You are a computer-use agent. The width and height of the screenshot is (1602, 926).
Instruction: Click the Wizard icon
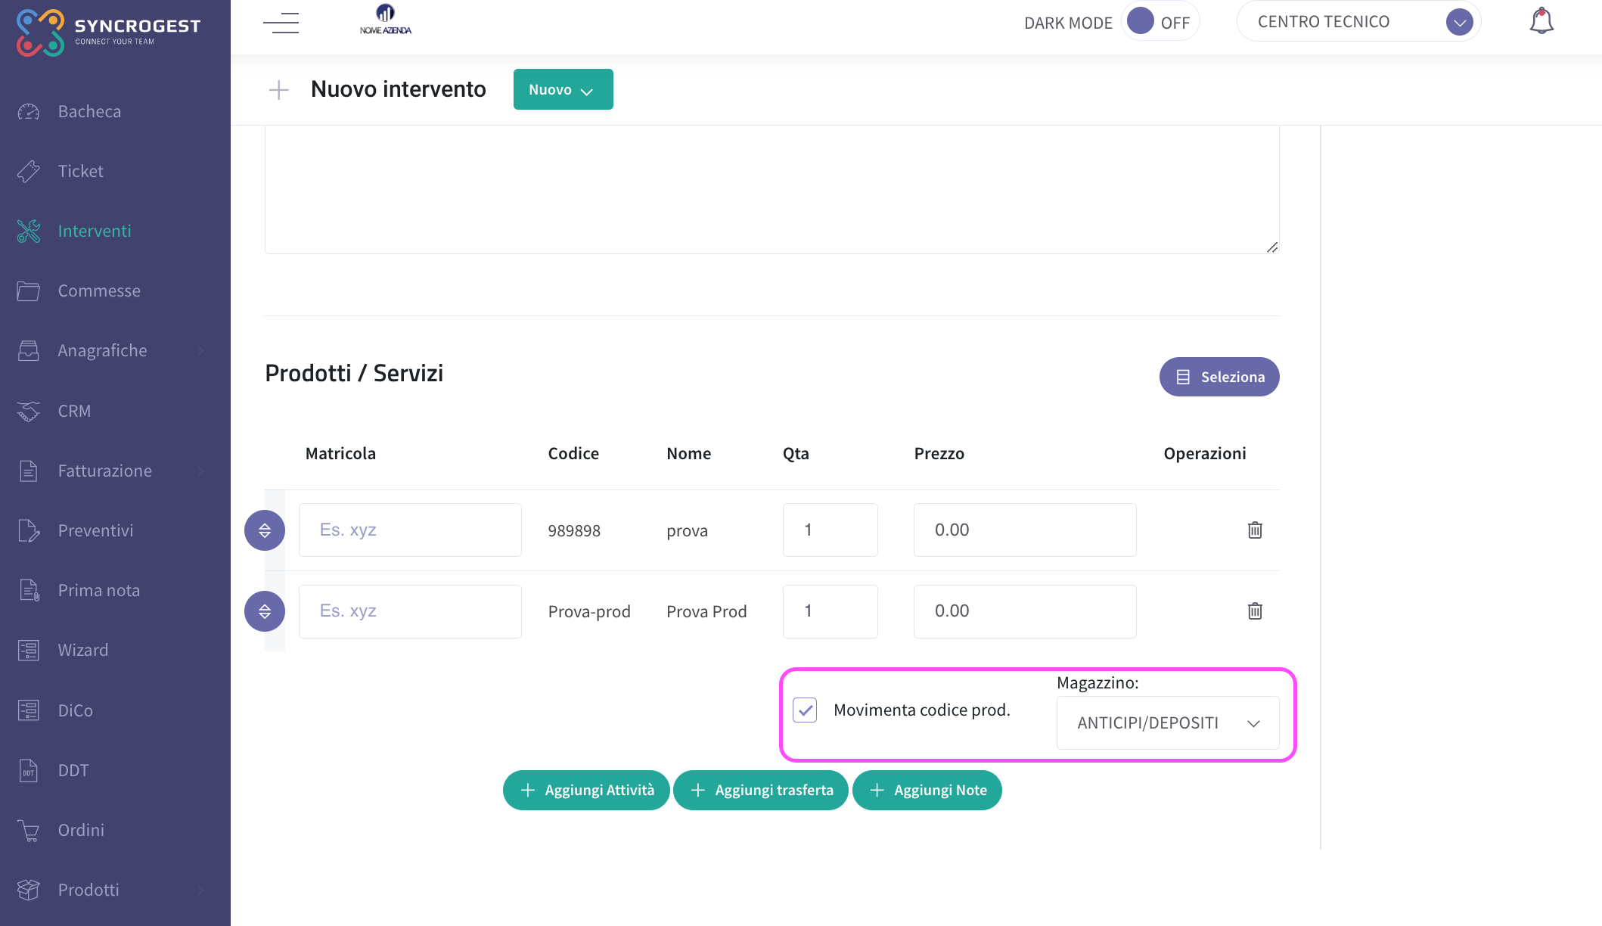29,651
